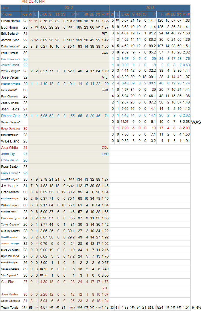The height and width of the screenshot is (311, 201).
Task: Open the Chia-Jen Lo link
Action: point(10,160)
